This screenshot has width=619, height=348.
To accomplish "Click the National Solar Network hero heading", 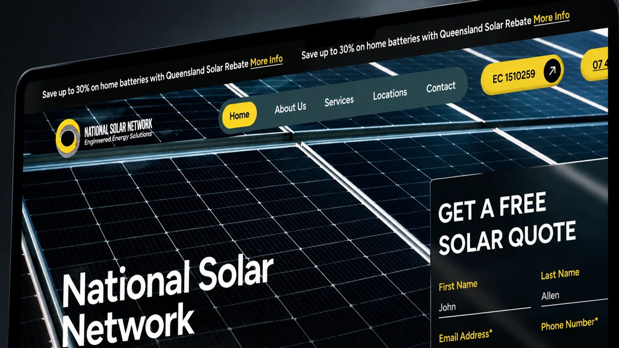I will click(168, 301).
